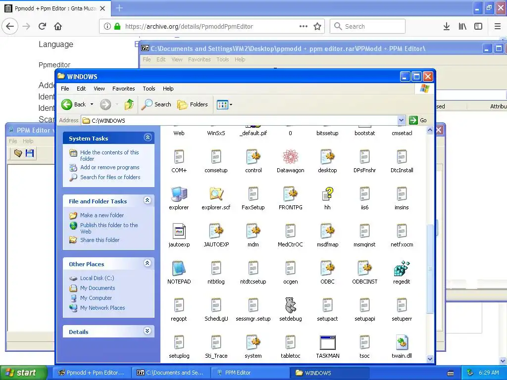Select the twain.dll file icon

[x=402, y=342]
